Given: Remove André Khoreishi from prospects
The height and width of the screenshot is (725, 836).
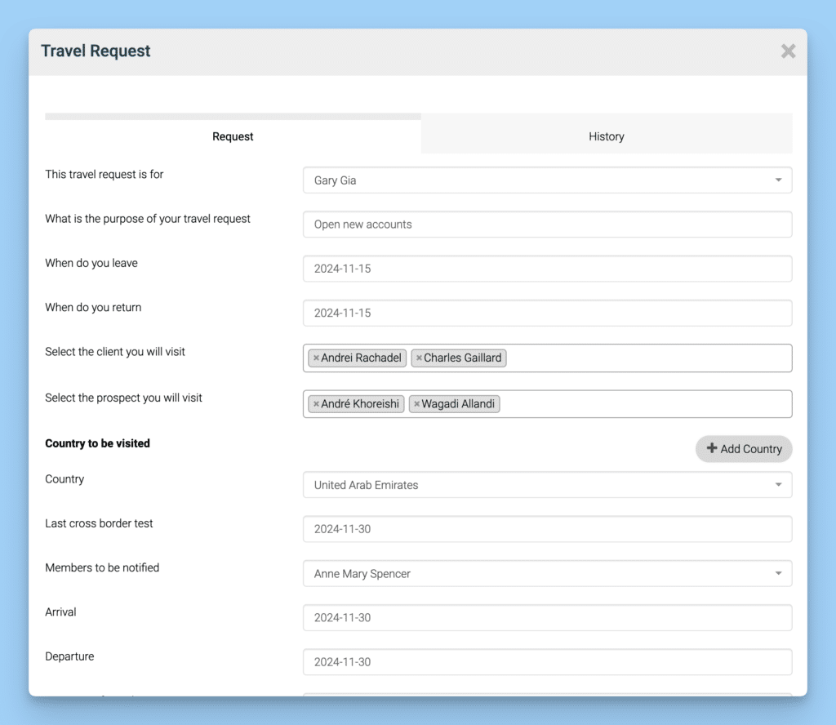Looking at the screenshot, I should [316, 404].
